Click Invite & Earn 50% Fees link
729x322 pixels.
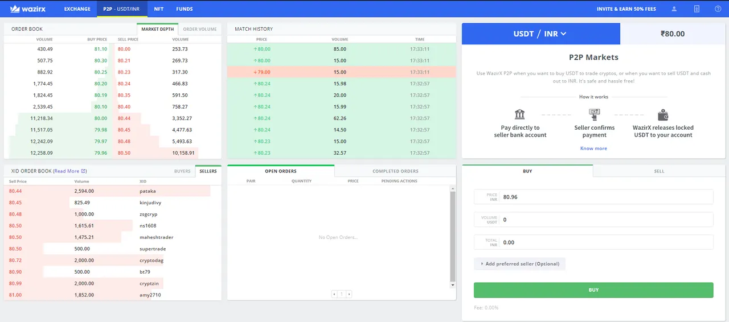tap(626, 9)
